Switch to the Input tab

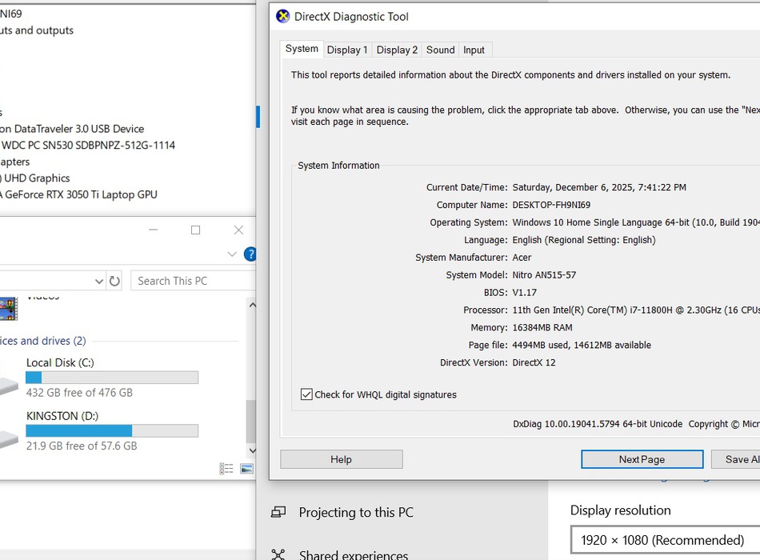coord(474,50)
